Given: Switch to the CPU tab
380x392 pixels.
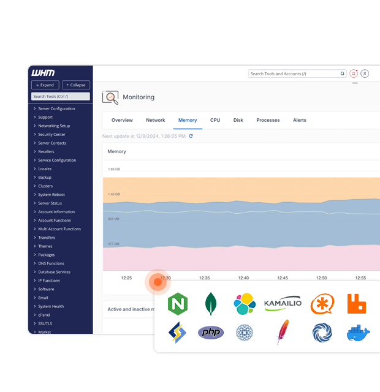Looking at the screenshot, I should click(215, 120).
